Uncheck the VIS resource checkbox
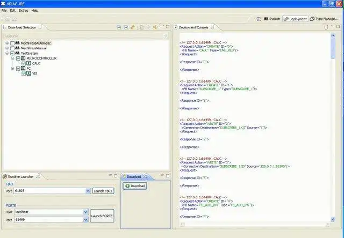The height and width of the screenshot is (238, 344). 24,74
